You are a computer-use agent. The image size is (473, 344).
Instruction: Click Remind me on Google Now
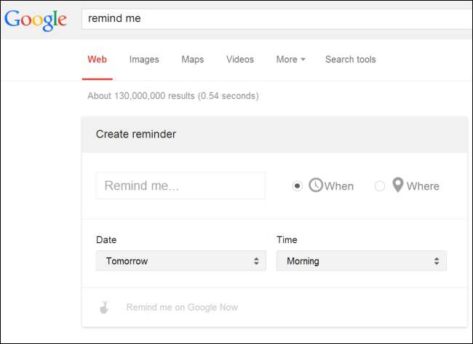pos(182,307)
